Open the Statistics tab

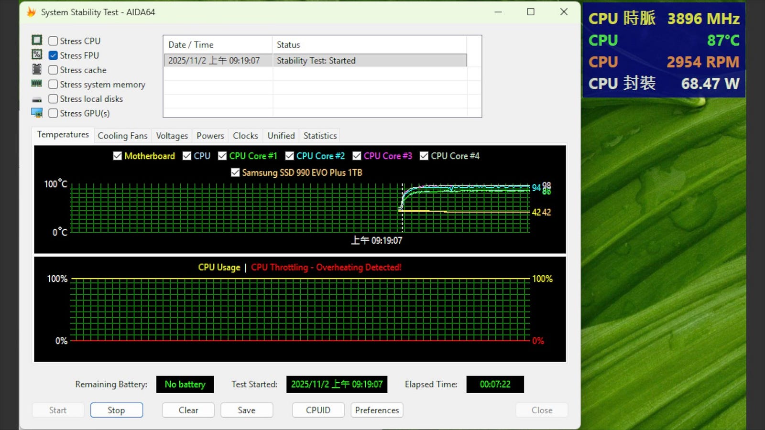point(320,136)
